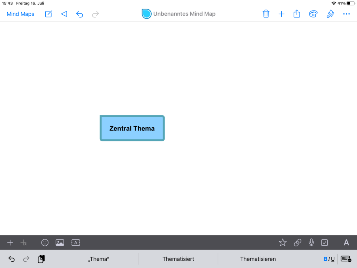
Task: Go back to Mind Maps list
Action: [21, 14]
